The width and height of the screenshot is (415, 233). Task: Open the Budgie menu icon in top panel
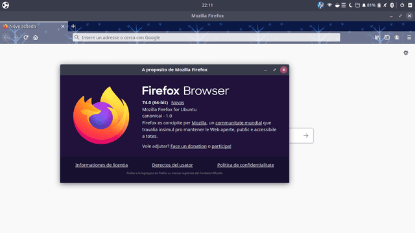6,5
